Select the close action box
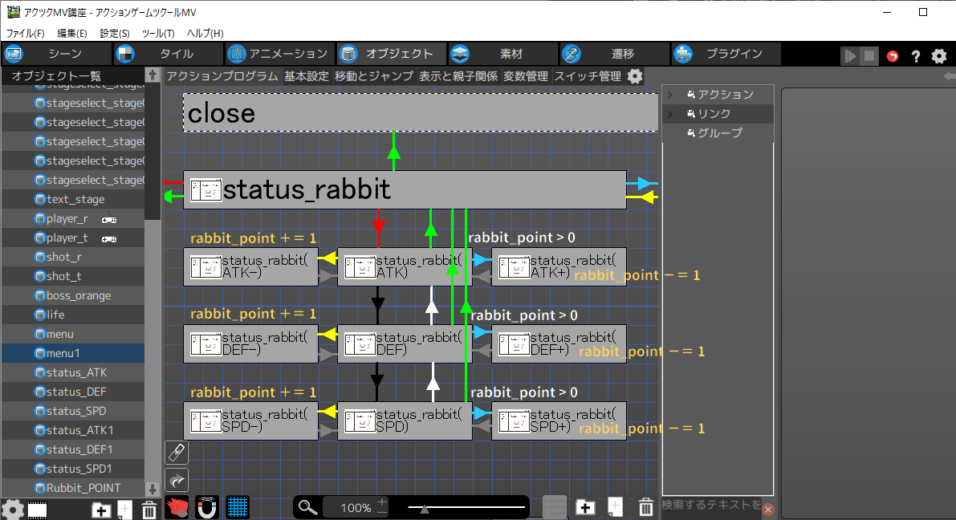 (x=420, y=113)
